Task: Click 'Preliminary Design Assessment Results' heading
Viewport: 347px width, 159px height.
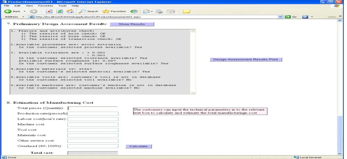Action: tap(60, 24)
